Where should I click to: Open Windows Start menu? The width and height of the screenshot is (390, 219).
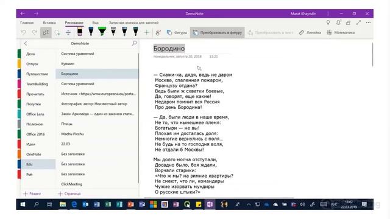23,204
